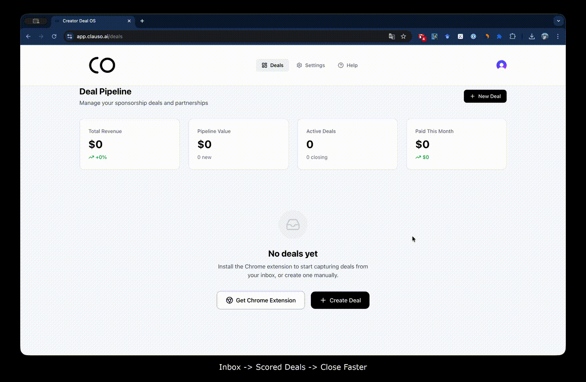Image resolution: width=586 pixels, height=382 pixels.
Task: Click the New Deal button
Action: (485, 96)
